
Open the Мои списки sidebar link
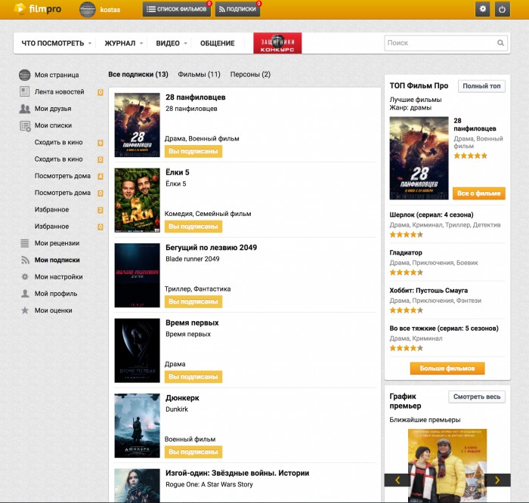pyautogui.click(x=53, y=125)
